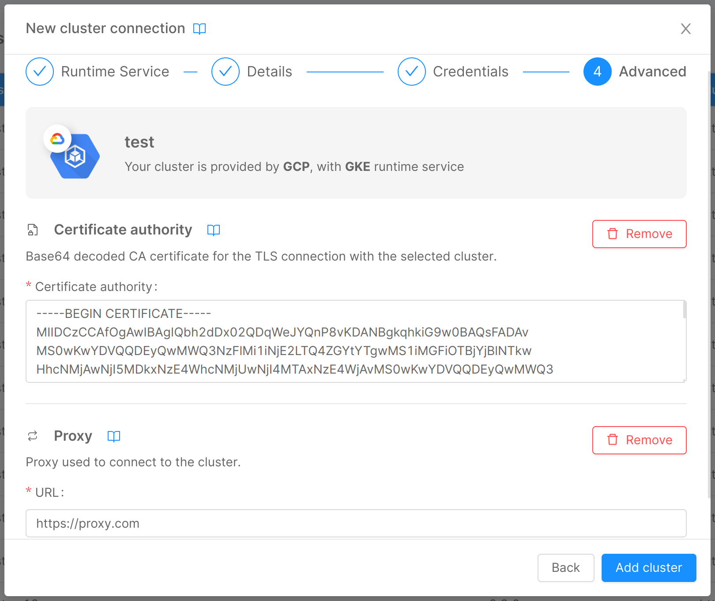
Task: Select the Advanced step numbered 4
Action: tap(597, 71)
